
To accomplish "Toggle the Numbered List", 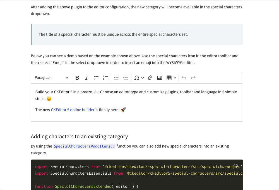I will 105,78.
